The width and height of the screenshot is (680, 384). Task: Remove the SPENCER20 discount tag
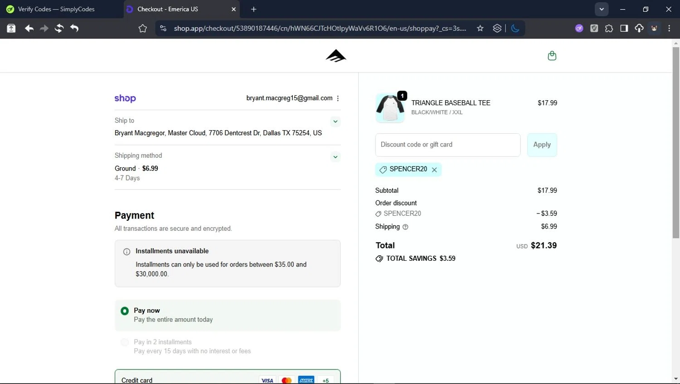[434, 170]
